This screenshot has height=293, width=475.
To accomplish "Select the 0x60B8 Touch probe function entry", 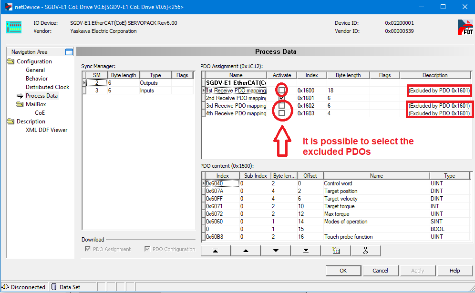I will click(x=336, y=237).
